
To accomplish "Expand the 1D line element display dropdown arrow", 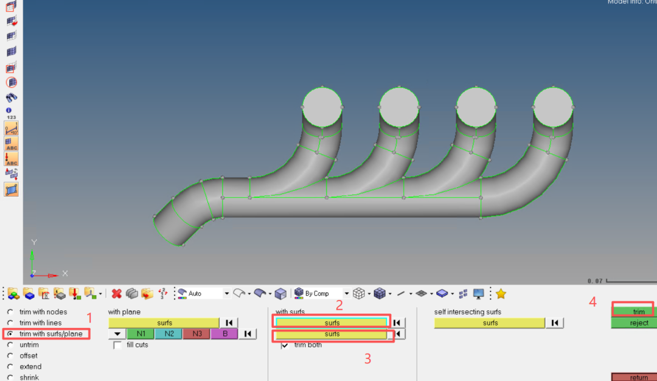I will click(x=411, y=294).
